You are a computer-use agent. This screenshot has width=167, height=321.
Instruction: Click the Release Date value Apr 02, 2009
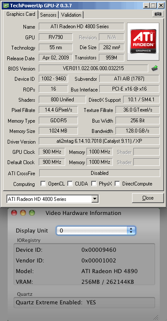point(55,58)
